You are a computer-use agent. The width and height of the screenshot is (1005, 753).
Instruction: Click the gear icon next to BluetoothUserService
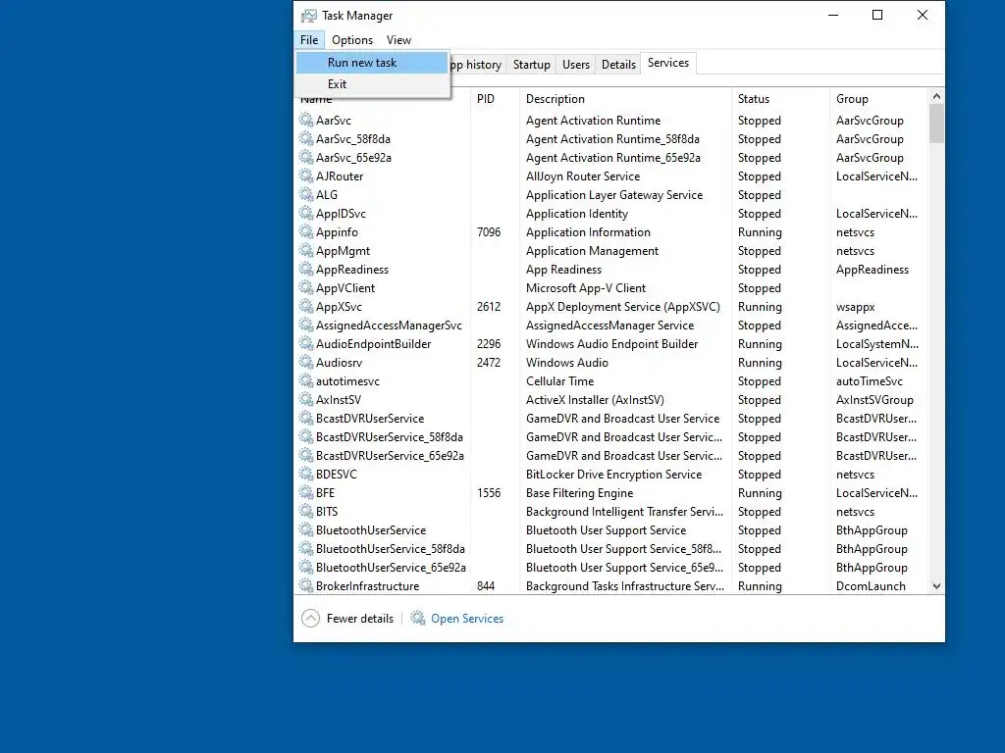tap(306, 529)
